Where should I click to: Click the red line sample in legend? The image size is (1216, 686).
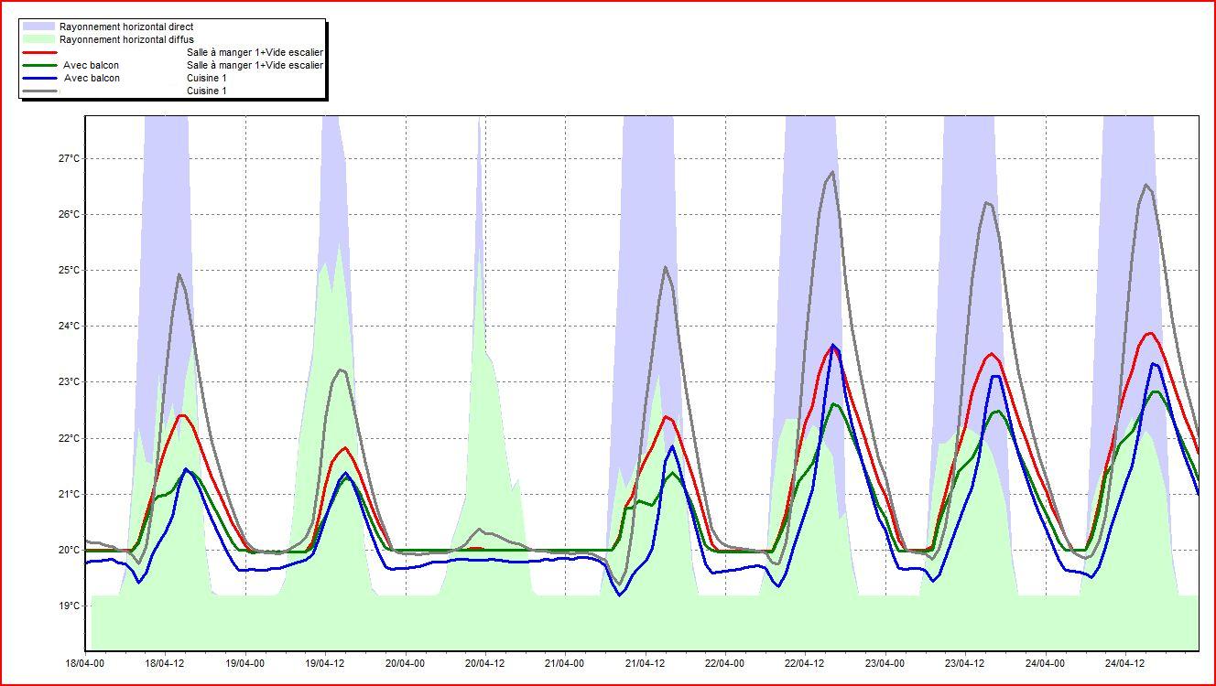pos(39,53)
